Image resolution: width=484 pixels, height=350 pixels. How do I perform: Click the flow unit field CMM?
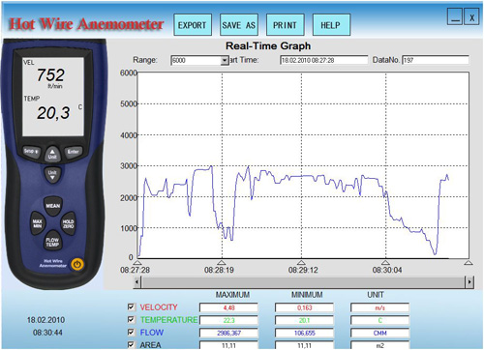pyautogui.click(x=379, y=333)
